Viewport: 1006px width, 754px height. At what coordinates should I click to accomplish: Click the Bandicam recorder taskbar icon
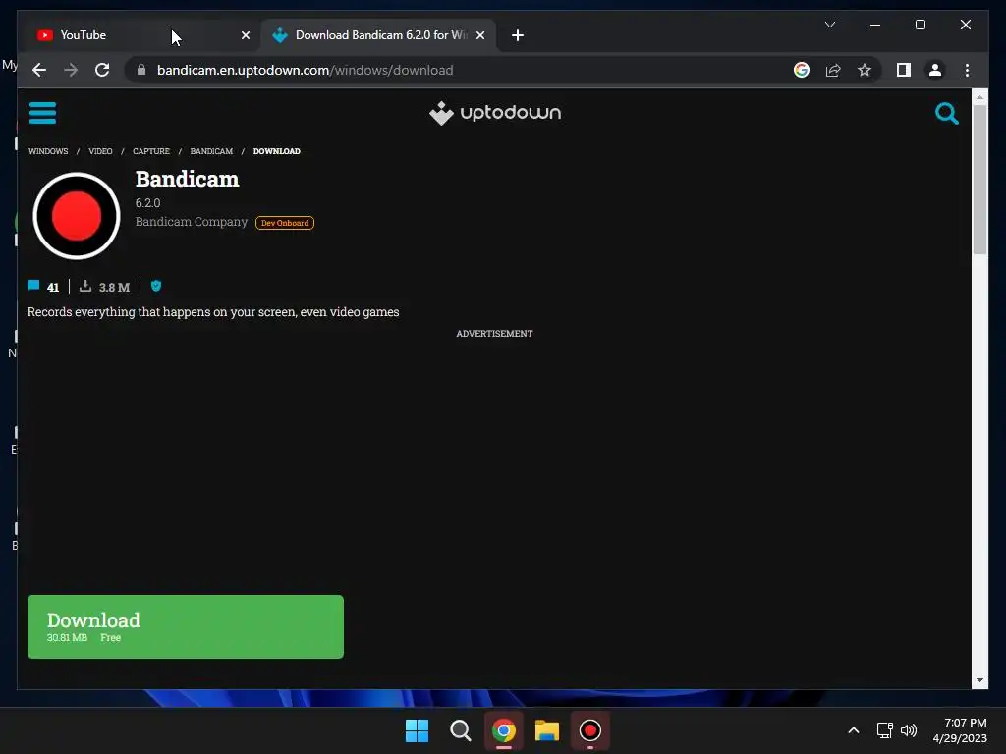point(590,730)
